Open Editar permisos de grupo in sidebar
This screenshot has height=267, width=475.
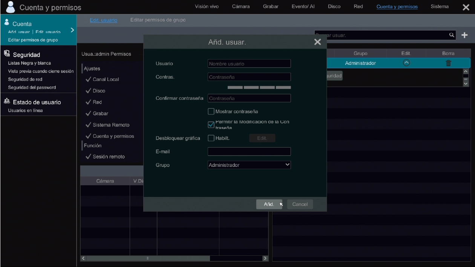33,40
